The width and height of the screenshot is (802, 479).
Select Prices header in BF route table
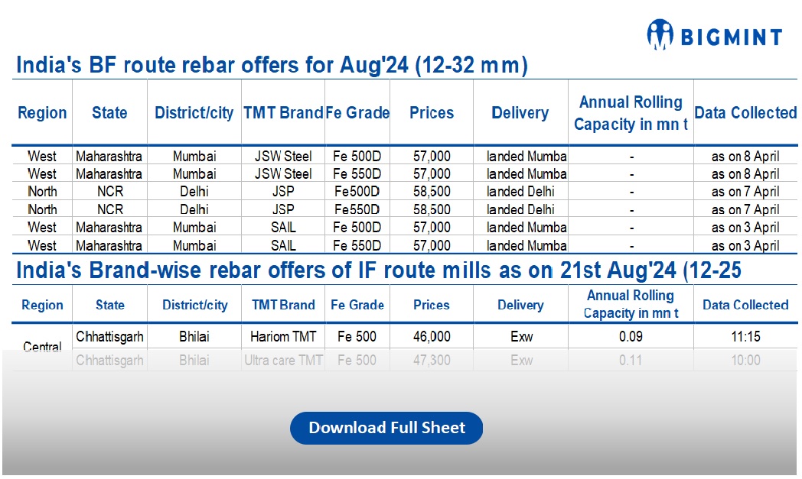click(432, 113)
